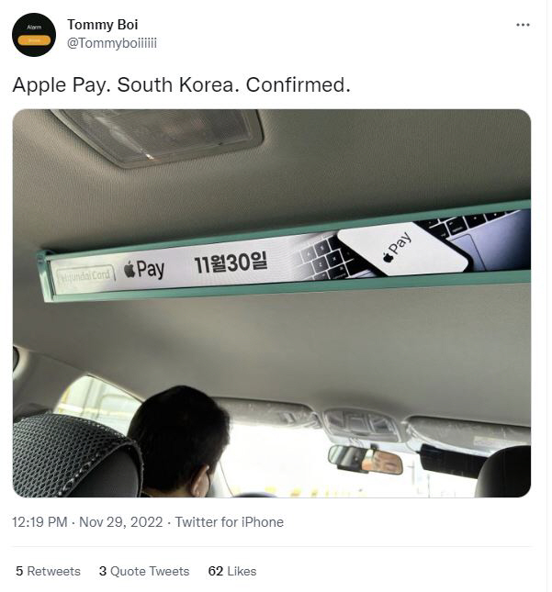Click the rear-view mirror in the photo

[x=365, y=459]
